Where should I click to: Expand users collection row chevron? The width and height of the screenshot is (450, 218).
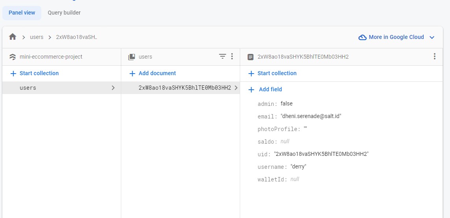click(x=113, y=88)
